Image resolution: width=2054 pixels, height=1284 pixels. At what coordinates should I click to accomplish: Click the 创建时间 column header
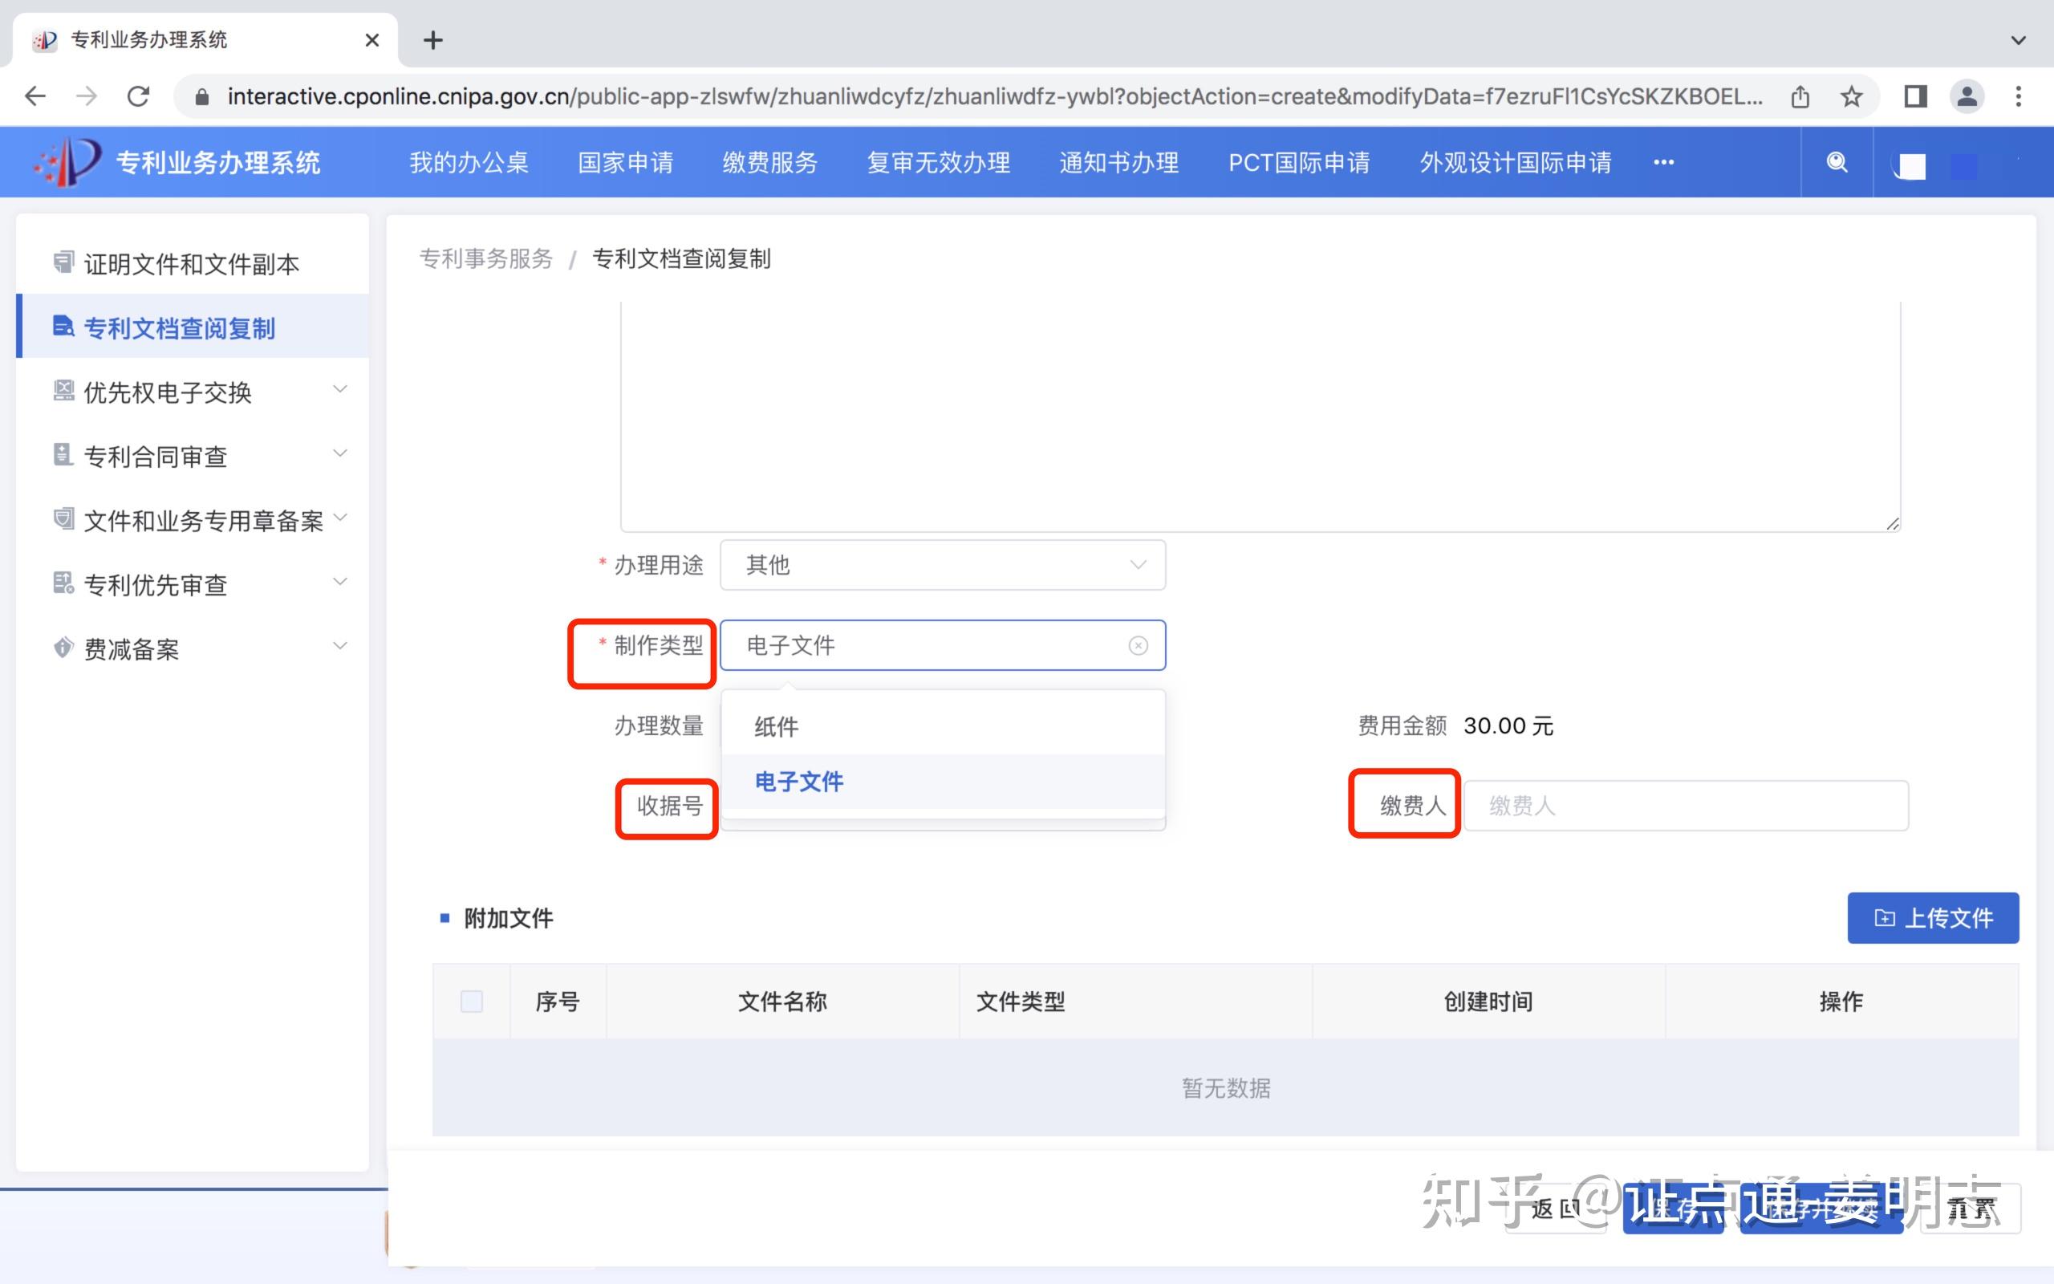pyautogui.click(x=1488, y=1002)
